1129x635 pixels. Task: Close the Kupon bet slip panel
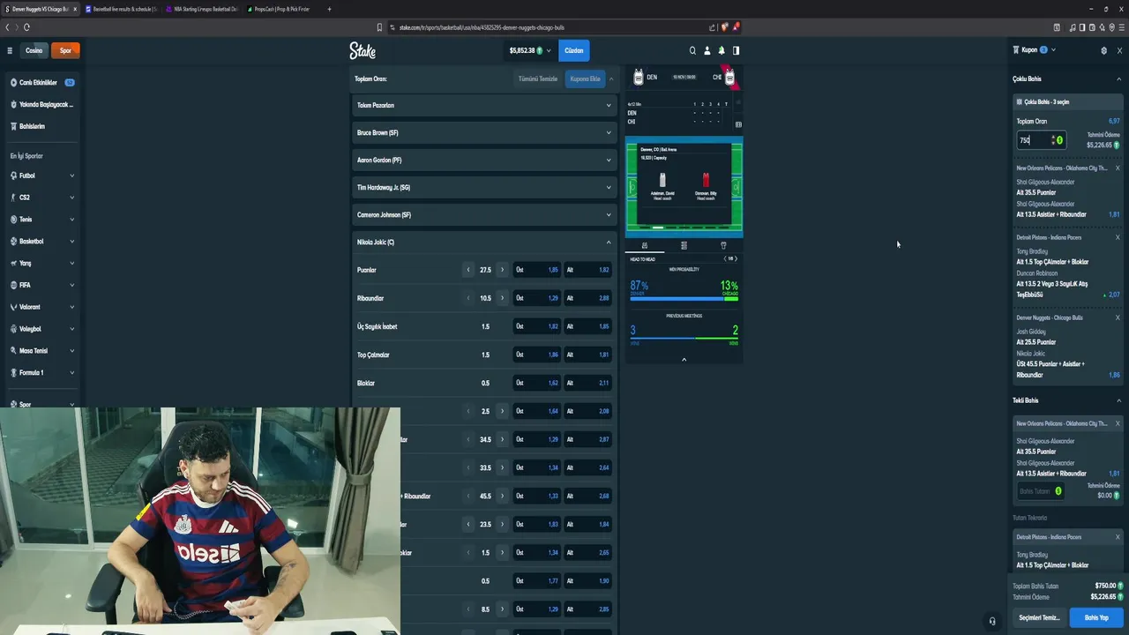point(1119,50)
